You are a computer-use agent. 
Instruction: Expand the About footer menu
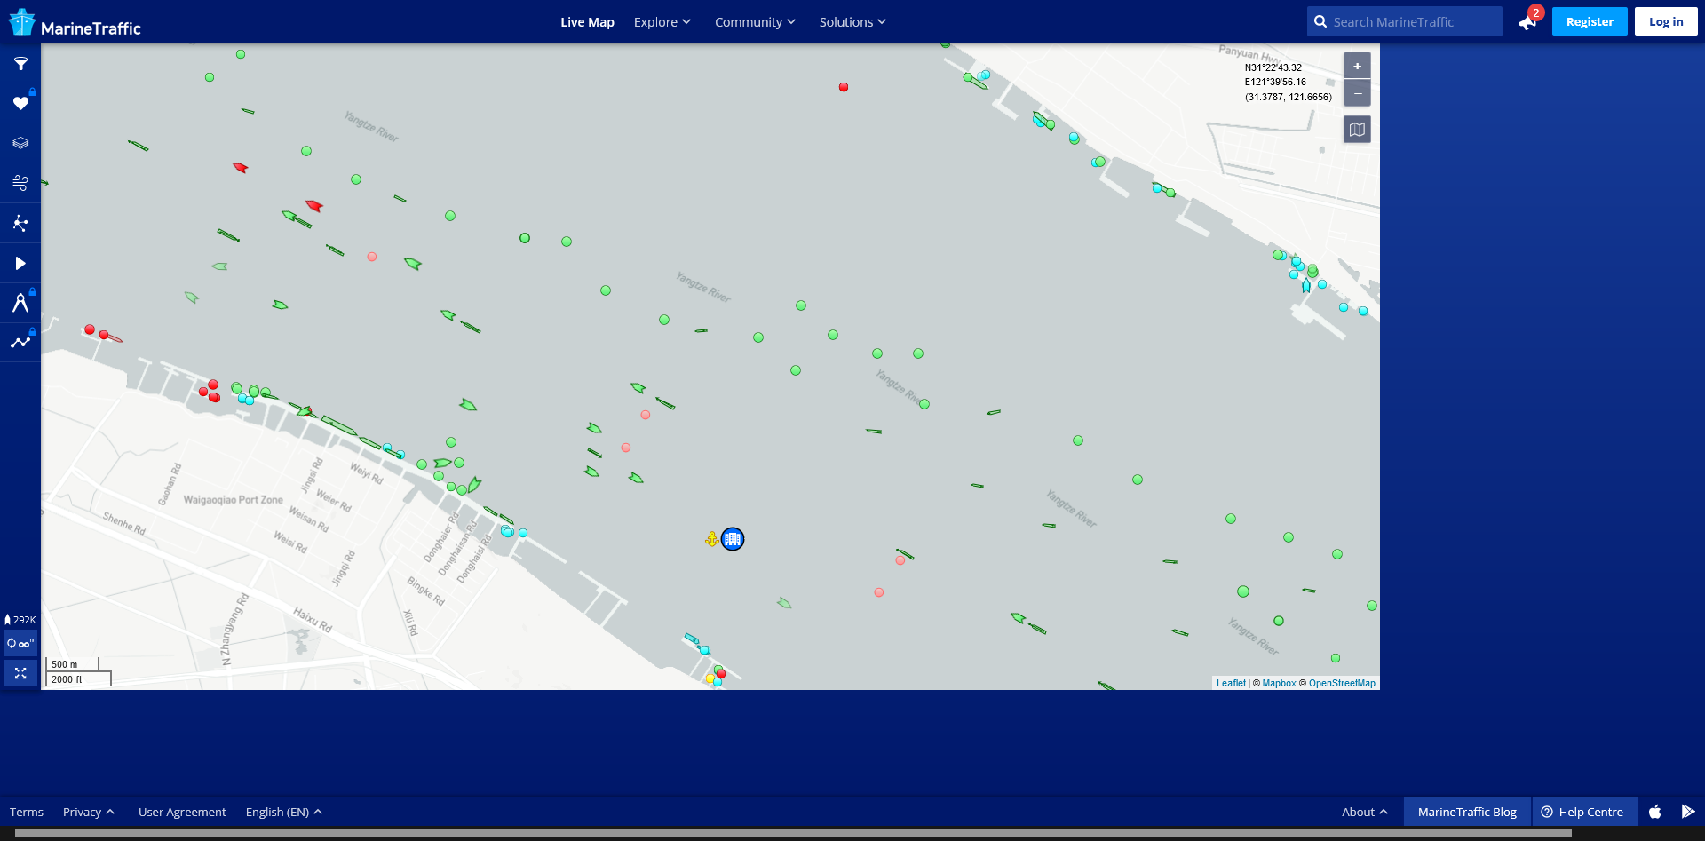pos(1365,812)
